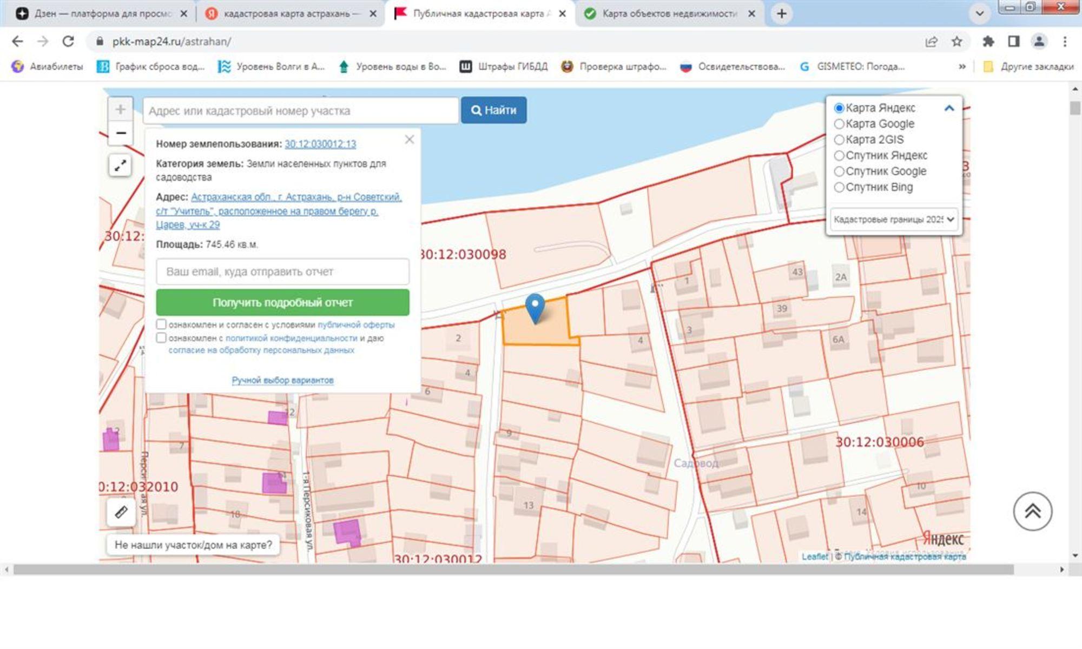1082x649 pixels.
Task: Enable agreement with публичной оферты checkbox
Action: [x=162, y=324]
